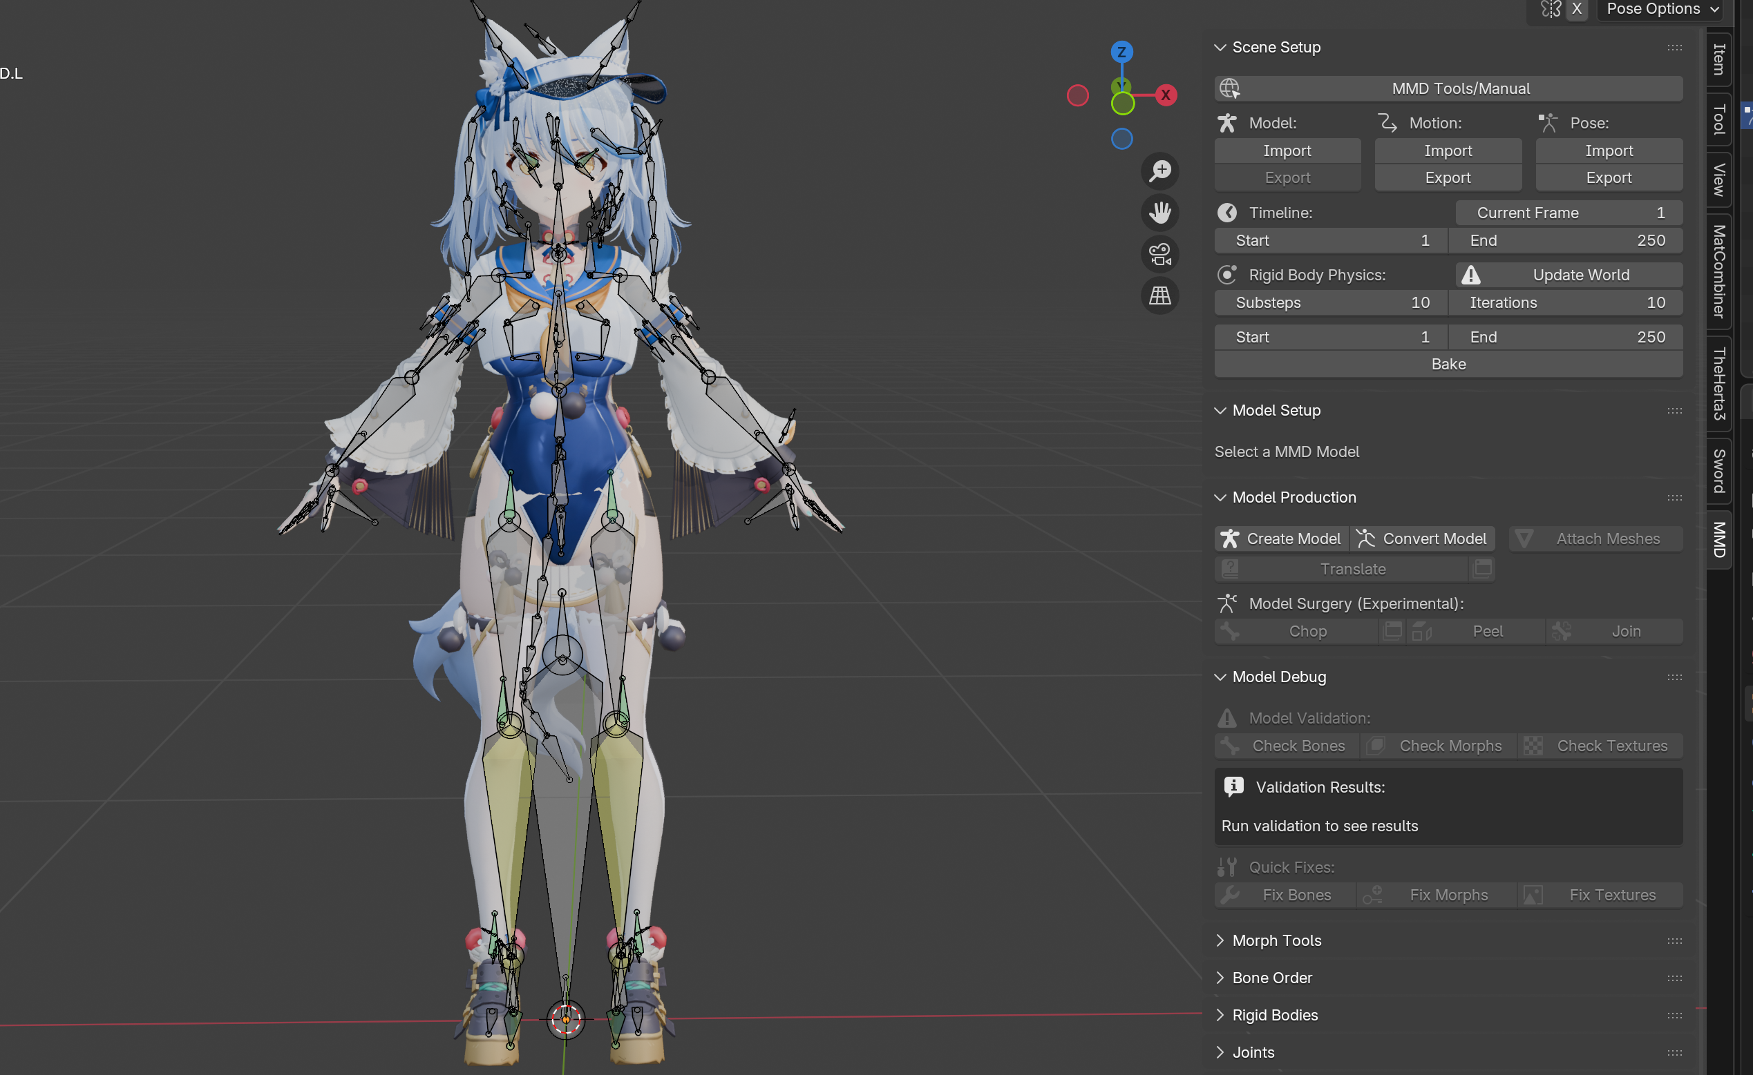This screenshot has height=1075, width=1753.
Task: Open the Pose Options dropdown
Action: (1660, 9)
